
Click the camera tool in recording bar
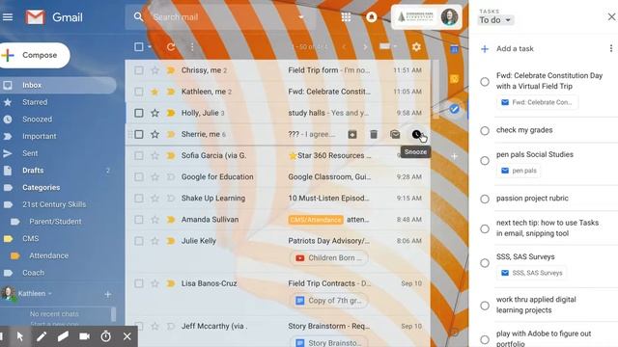click(x=84, y=336)
